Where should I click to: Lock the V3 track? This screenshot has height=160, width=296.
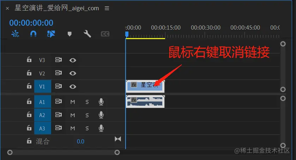[x=29, y=60]
